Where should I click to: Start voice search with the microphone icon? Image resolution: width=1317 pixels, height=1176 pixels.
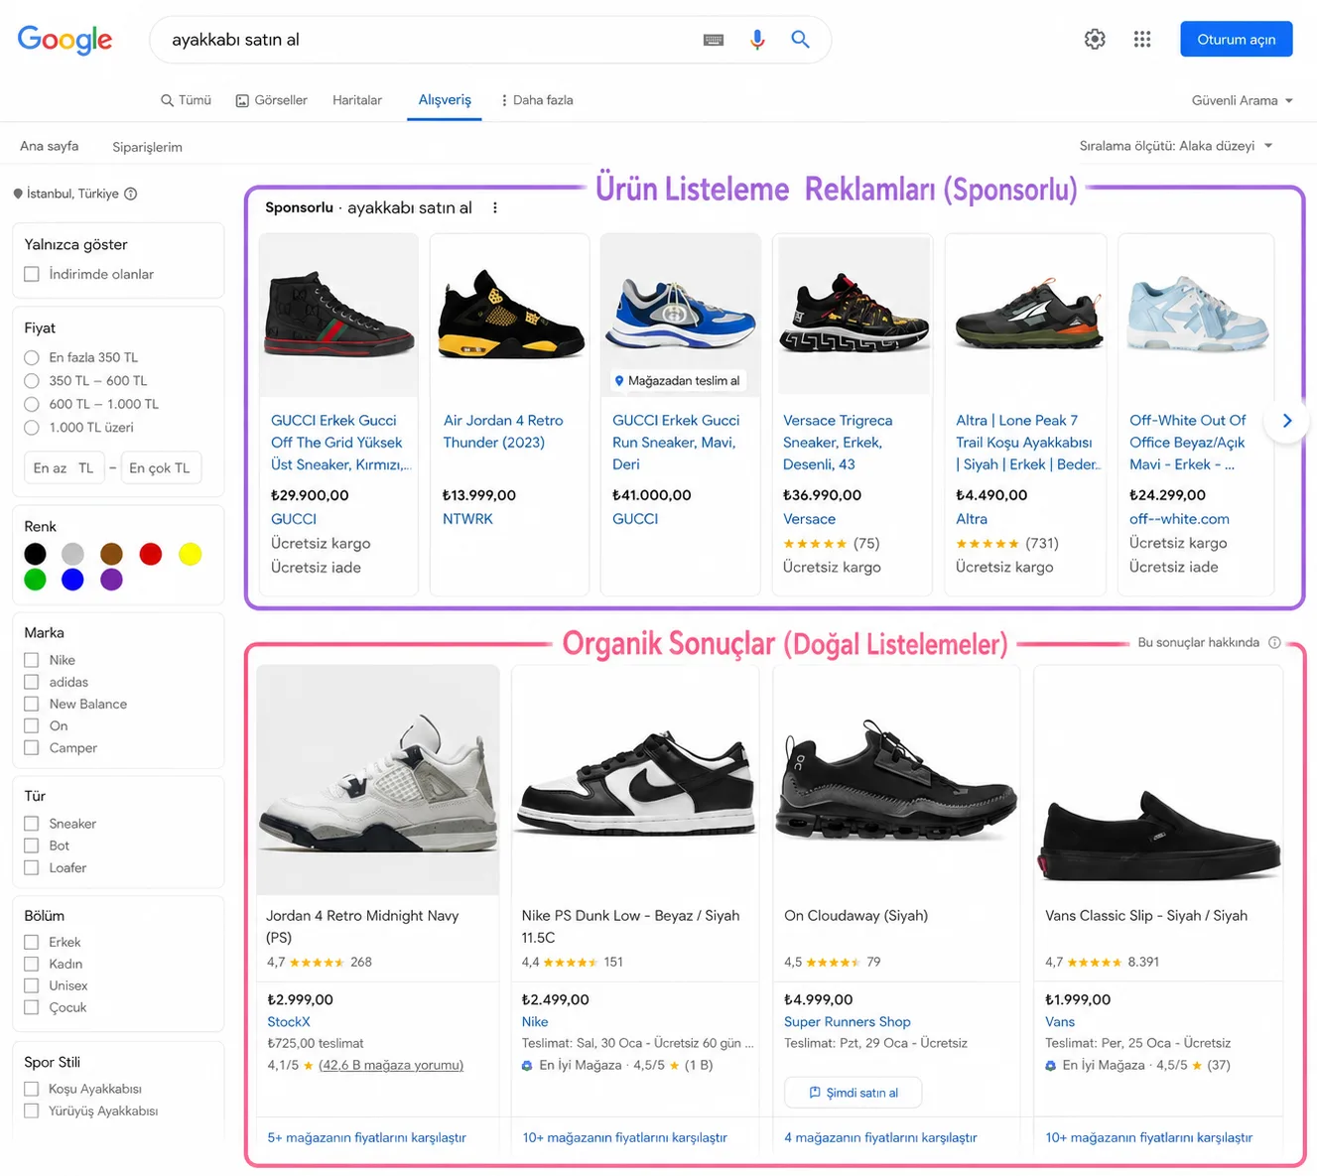point(757,40)
